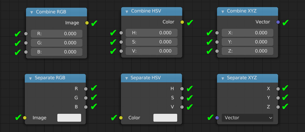This screenshot has height=132, width=305.
Task: Click the R value field in Combine RGB
Action: click(56, 34)
